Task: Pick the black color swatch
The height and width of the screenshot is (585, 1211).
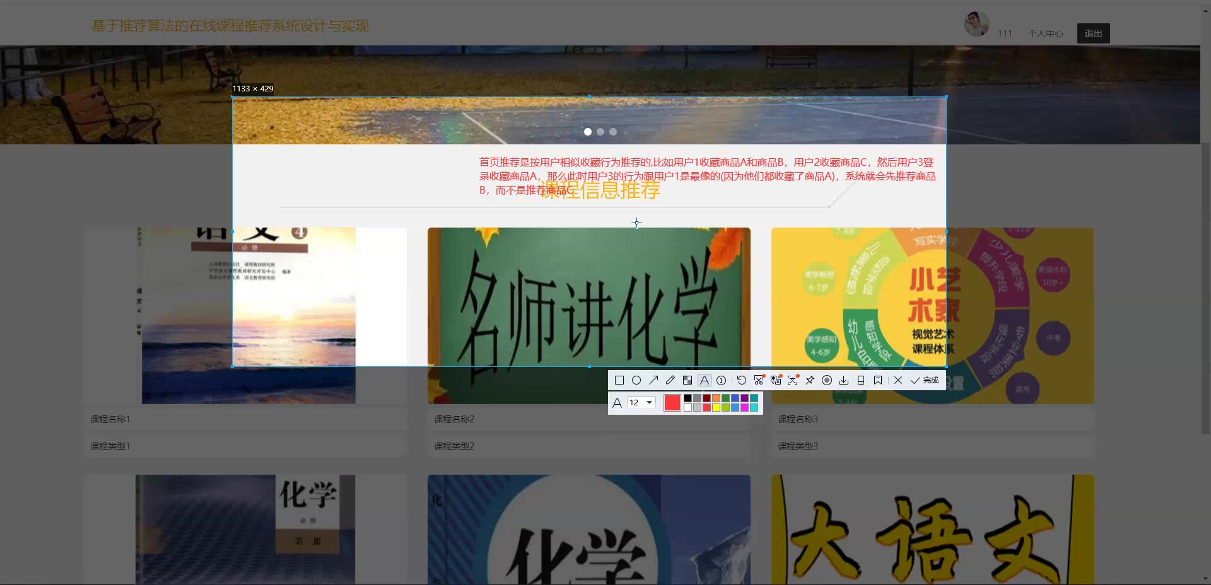Action: [688, 398]
